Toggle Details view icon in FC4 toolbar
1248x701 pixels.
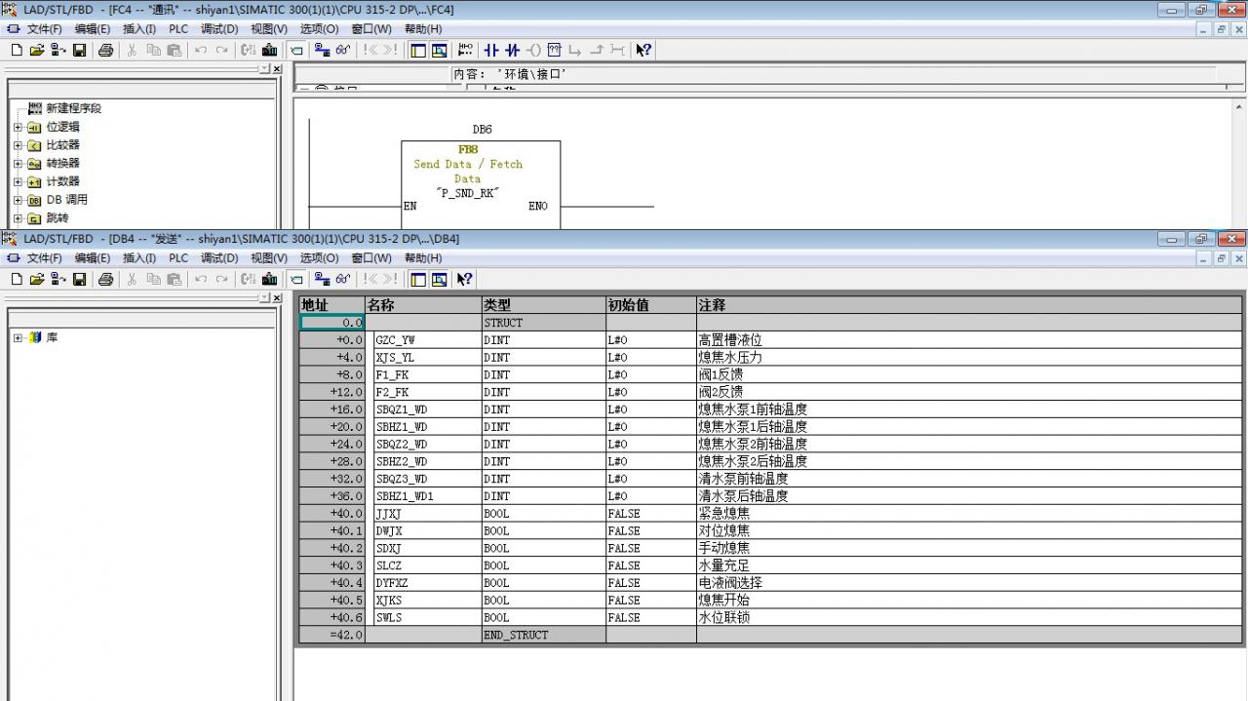tap(439, 50)
